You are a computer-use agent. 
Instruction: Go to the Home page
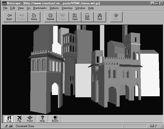point(34,17)
